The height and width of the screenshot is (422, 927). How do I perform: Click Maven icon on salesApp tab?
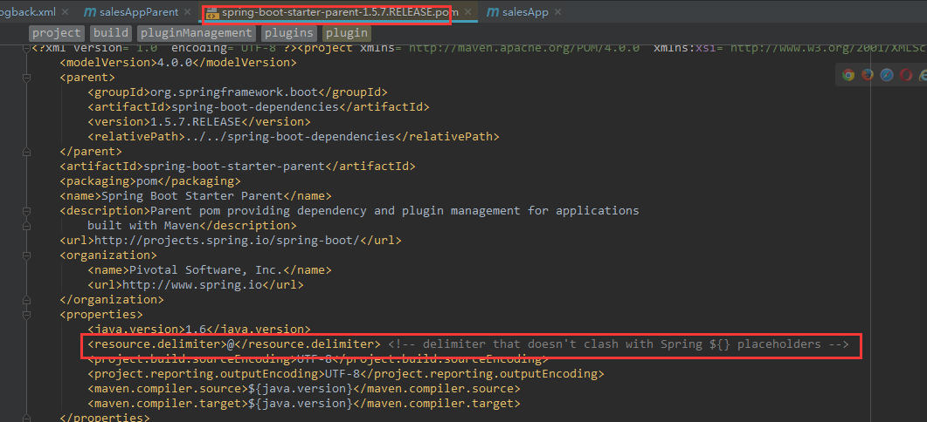(493, 12)
